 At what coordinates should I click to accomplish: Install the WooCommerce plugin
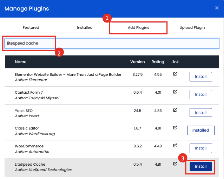point(201,148)
